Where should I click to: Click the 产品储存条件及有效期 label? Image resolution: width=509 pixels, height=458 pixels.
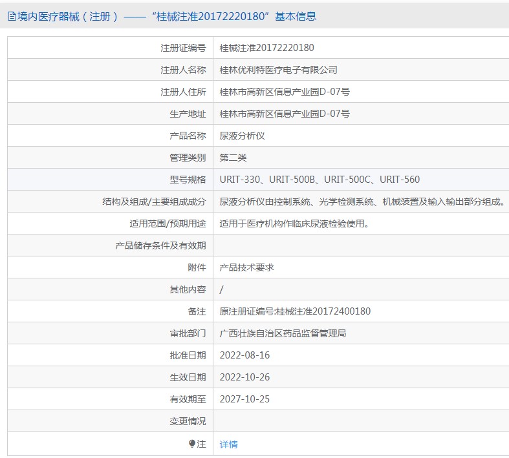pos(160,245)
